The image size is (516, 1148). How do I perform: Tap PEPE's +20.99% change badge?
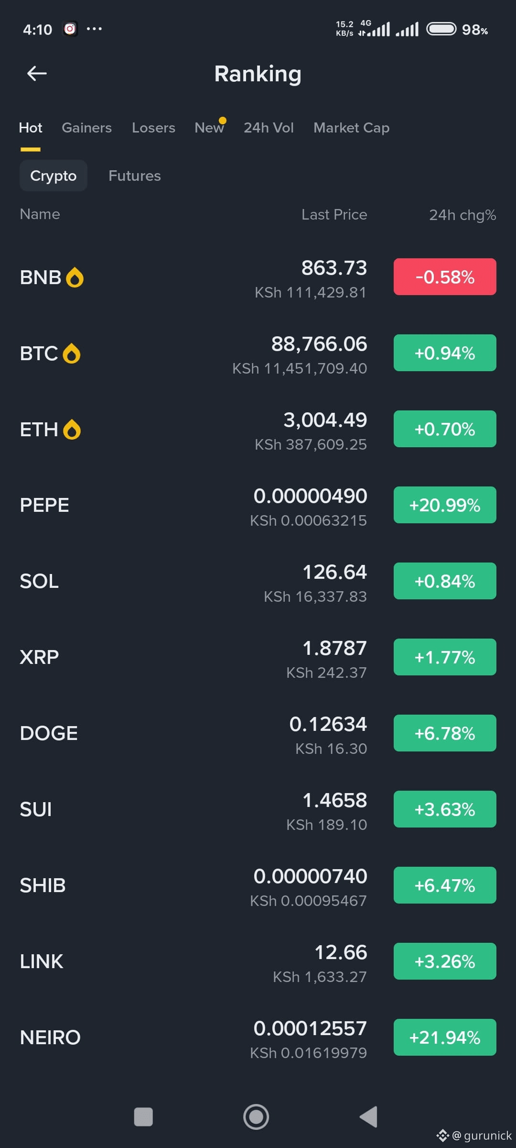click(445, 505)
